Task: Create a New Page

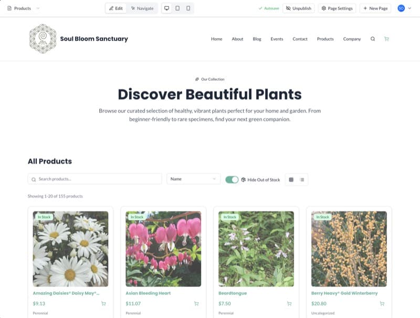Action: pyautogui.click(x=375, y=8)
